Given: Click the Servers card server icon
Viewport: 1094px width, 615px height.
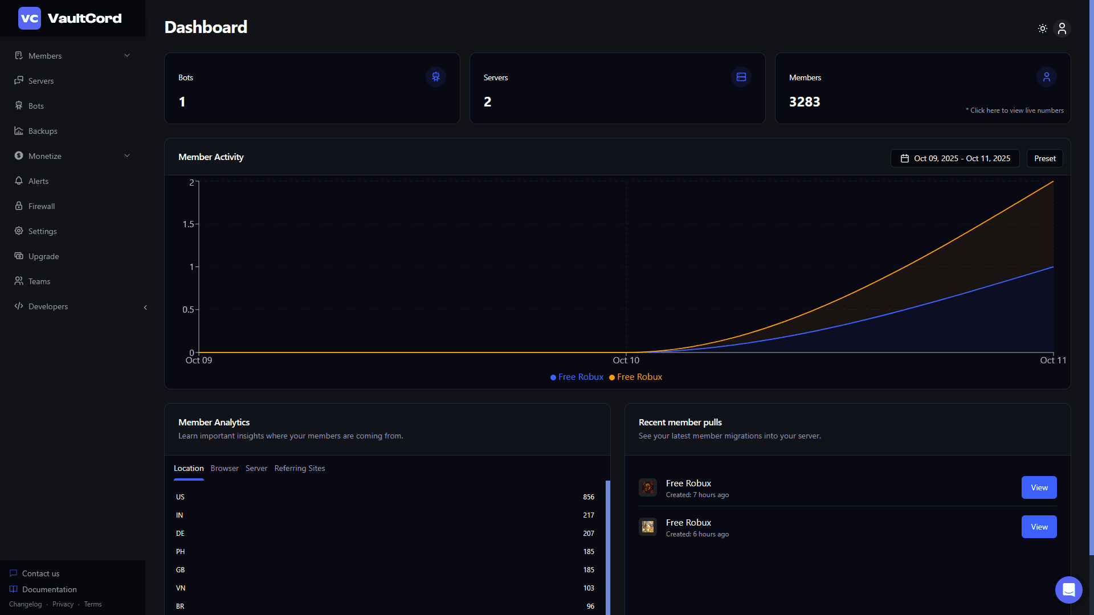Looking at the screenshot, I should 741,77.
